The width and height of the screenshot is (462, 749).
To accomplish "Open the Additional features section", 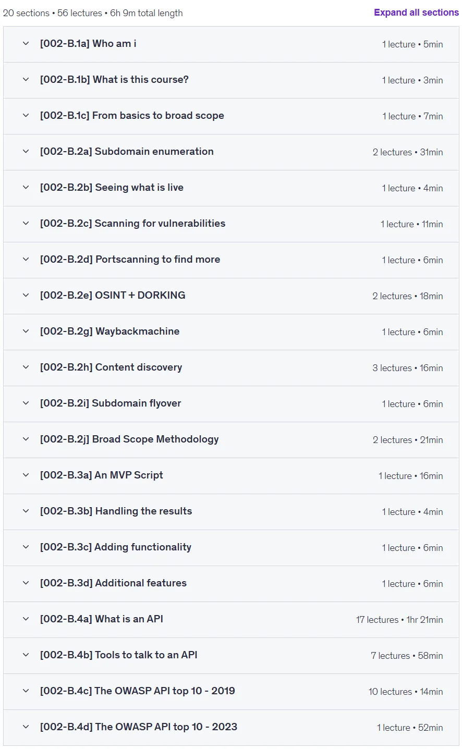I will click(x=231, y=583).
